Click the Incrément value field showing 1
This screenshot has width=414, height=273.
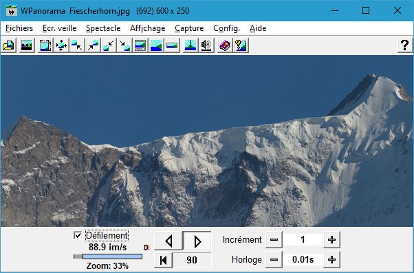click(x=303, y=240)
